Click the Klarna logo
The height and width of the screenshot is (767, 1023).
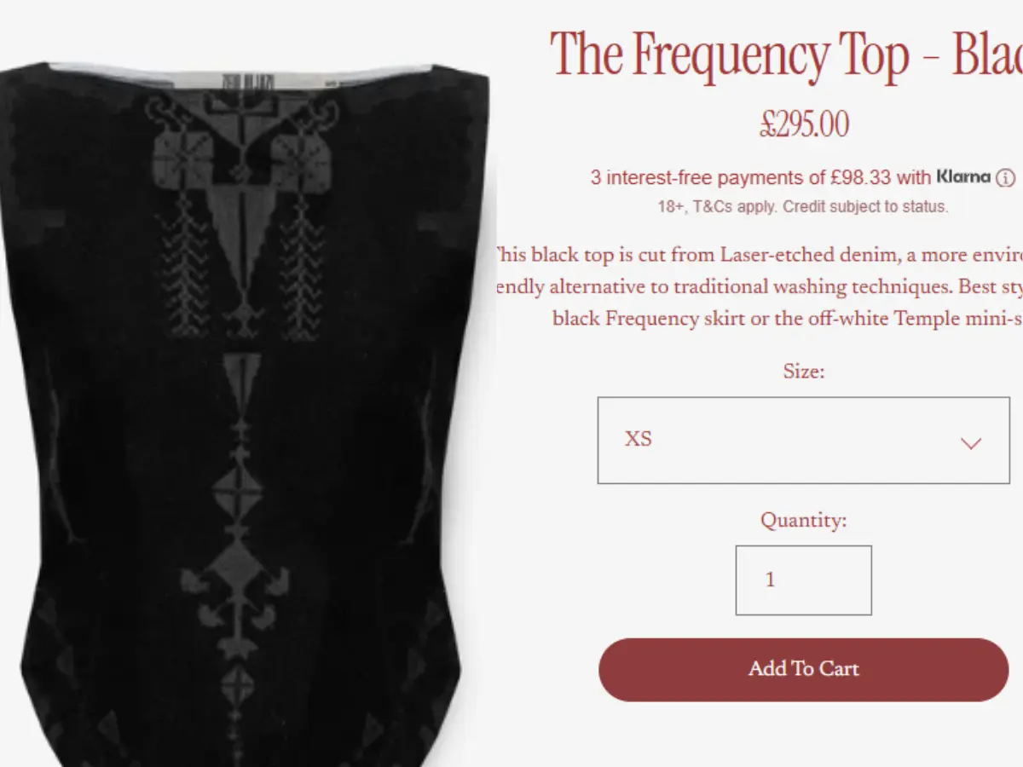[x=963, y=177]
